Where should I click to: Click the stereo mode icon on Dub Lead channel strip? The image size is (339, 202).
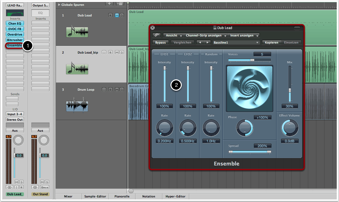[x=10, y=187]
